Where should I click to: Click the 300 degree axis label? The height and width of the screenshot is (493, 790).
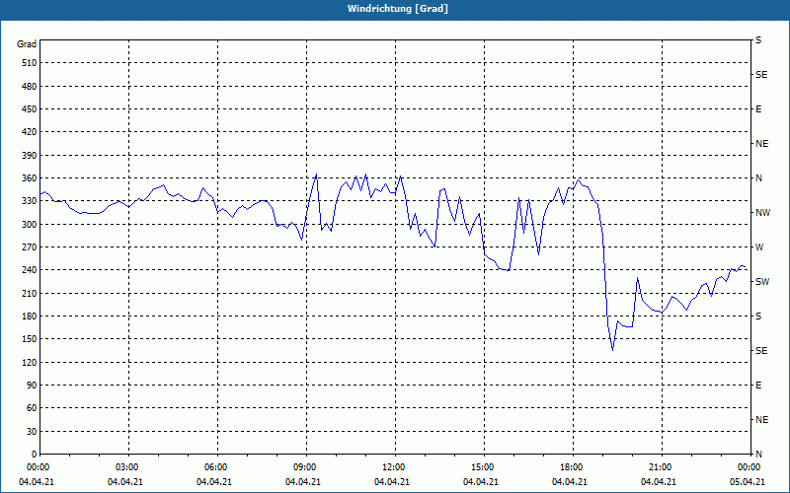(x=30, y=225)
